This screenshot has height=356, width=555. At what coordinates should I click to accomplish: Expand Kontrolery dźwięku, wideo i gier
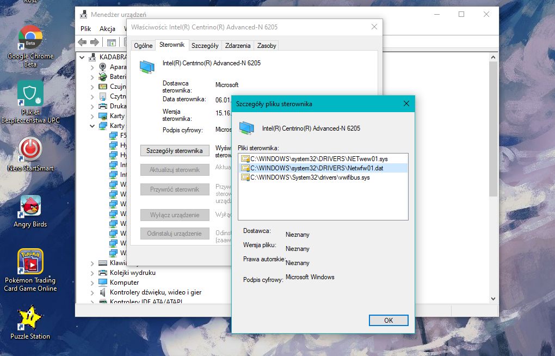pyautogui.click(x=92, y=293)
